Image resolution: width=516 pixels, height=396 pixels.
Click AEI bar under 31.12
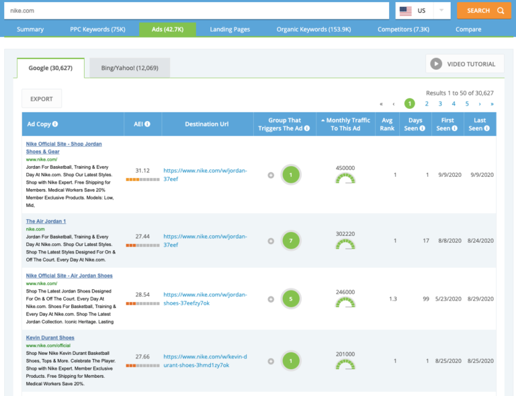click(142, 180)
